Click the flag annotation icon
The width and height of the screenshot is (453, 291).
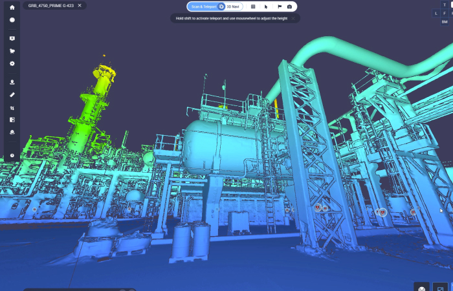[278, 6]
